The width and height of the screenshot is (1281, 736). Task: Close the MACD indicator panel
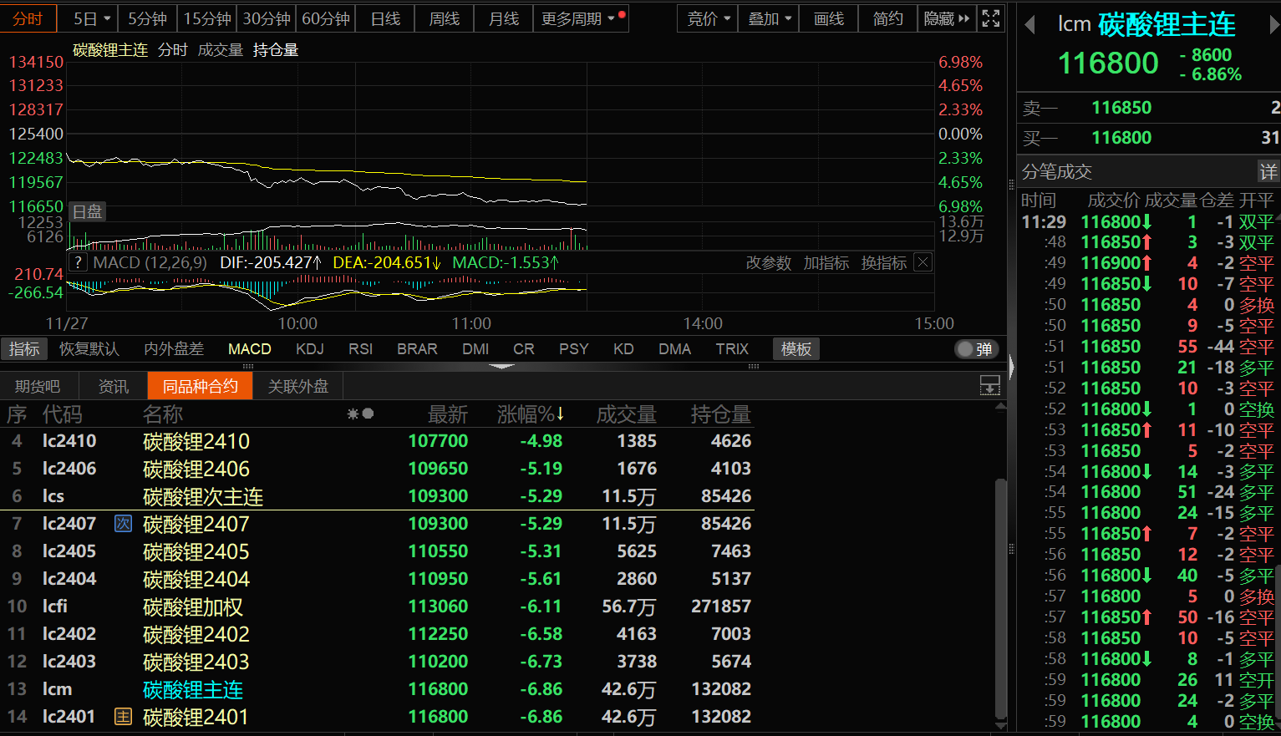point(923,262)
